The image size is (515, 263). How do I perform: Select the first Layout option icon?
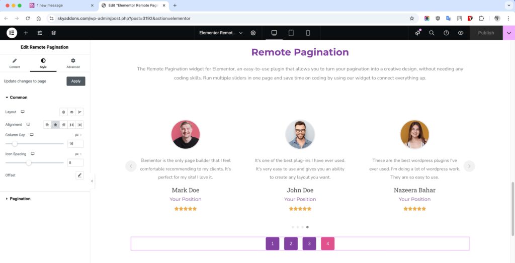tap(63, 112)
